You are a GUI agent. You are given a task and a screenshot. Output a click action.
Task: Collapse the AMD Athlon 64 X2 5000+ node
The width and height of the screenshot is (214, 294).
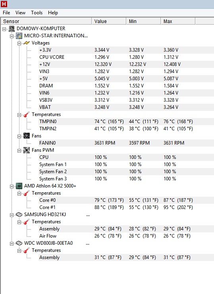pyautogui.click(x=12, y=187)
